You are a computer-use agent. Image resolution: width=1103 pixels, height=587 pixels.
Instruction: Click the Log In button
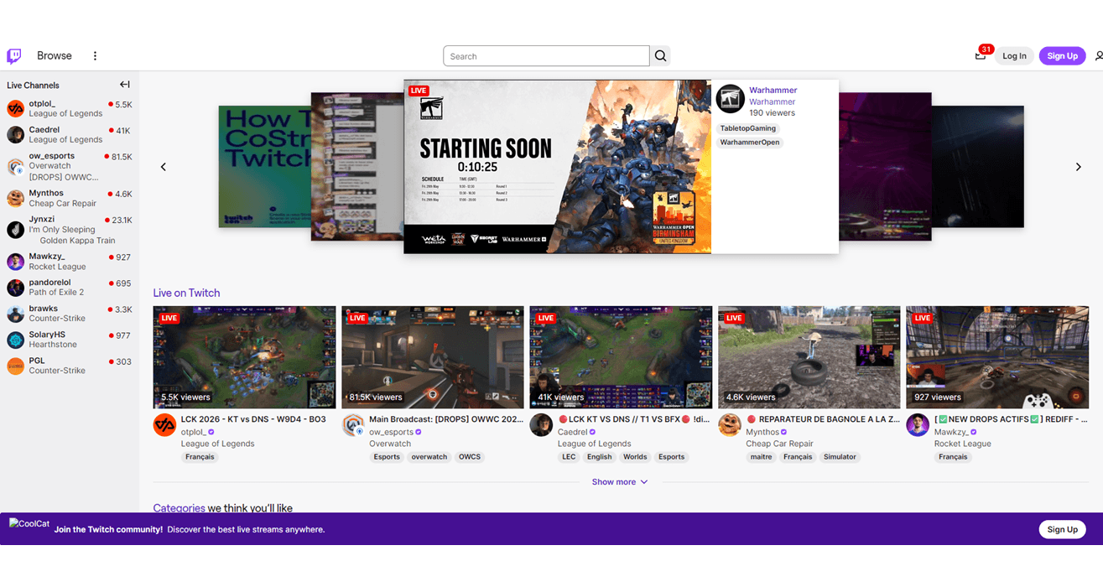(1014, 56)
